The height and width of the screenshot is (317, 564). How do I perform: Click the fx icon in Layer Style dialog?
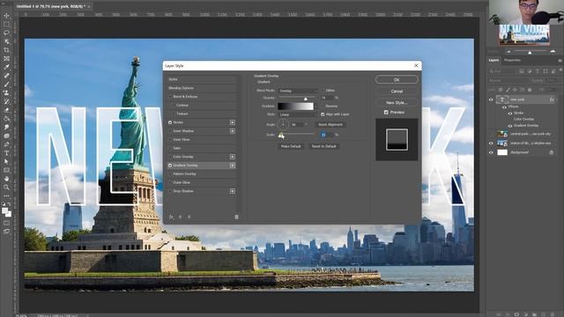tap(172, 217)
